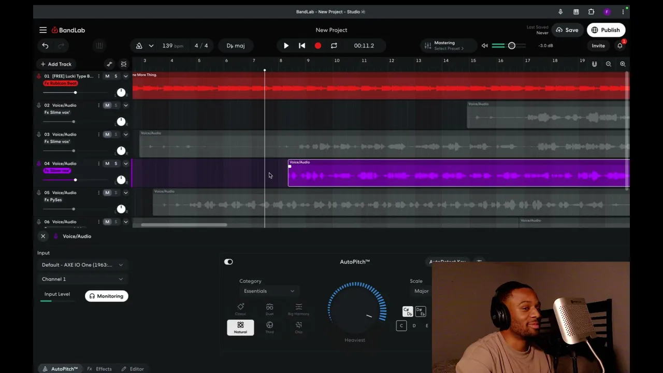The width and height of the screenshot is (663, 373).
Task: Switch to the AutoPitch tab
Action: (x=60, y=369)
